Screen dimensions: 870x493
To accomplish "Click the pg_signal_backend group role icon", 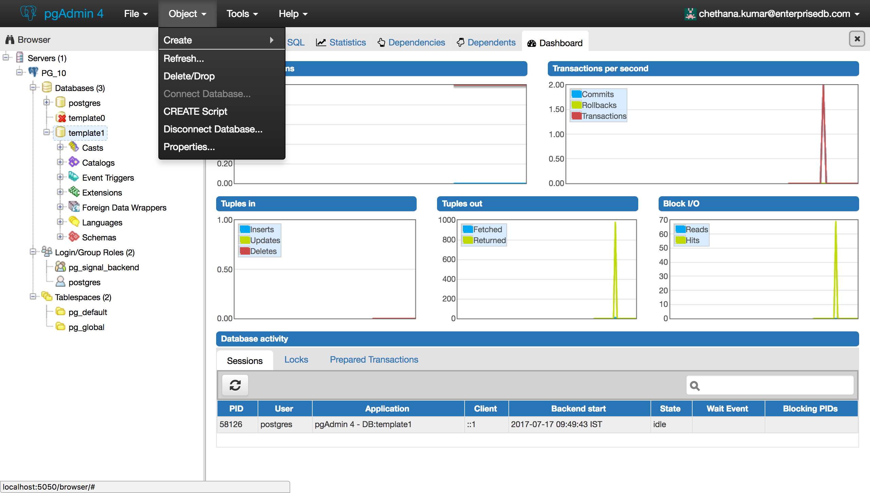I will (60, 267).
